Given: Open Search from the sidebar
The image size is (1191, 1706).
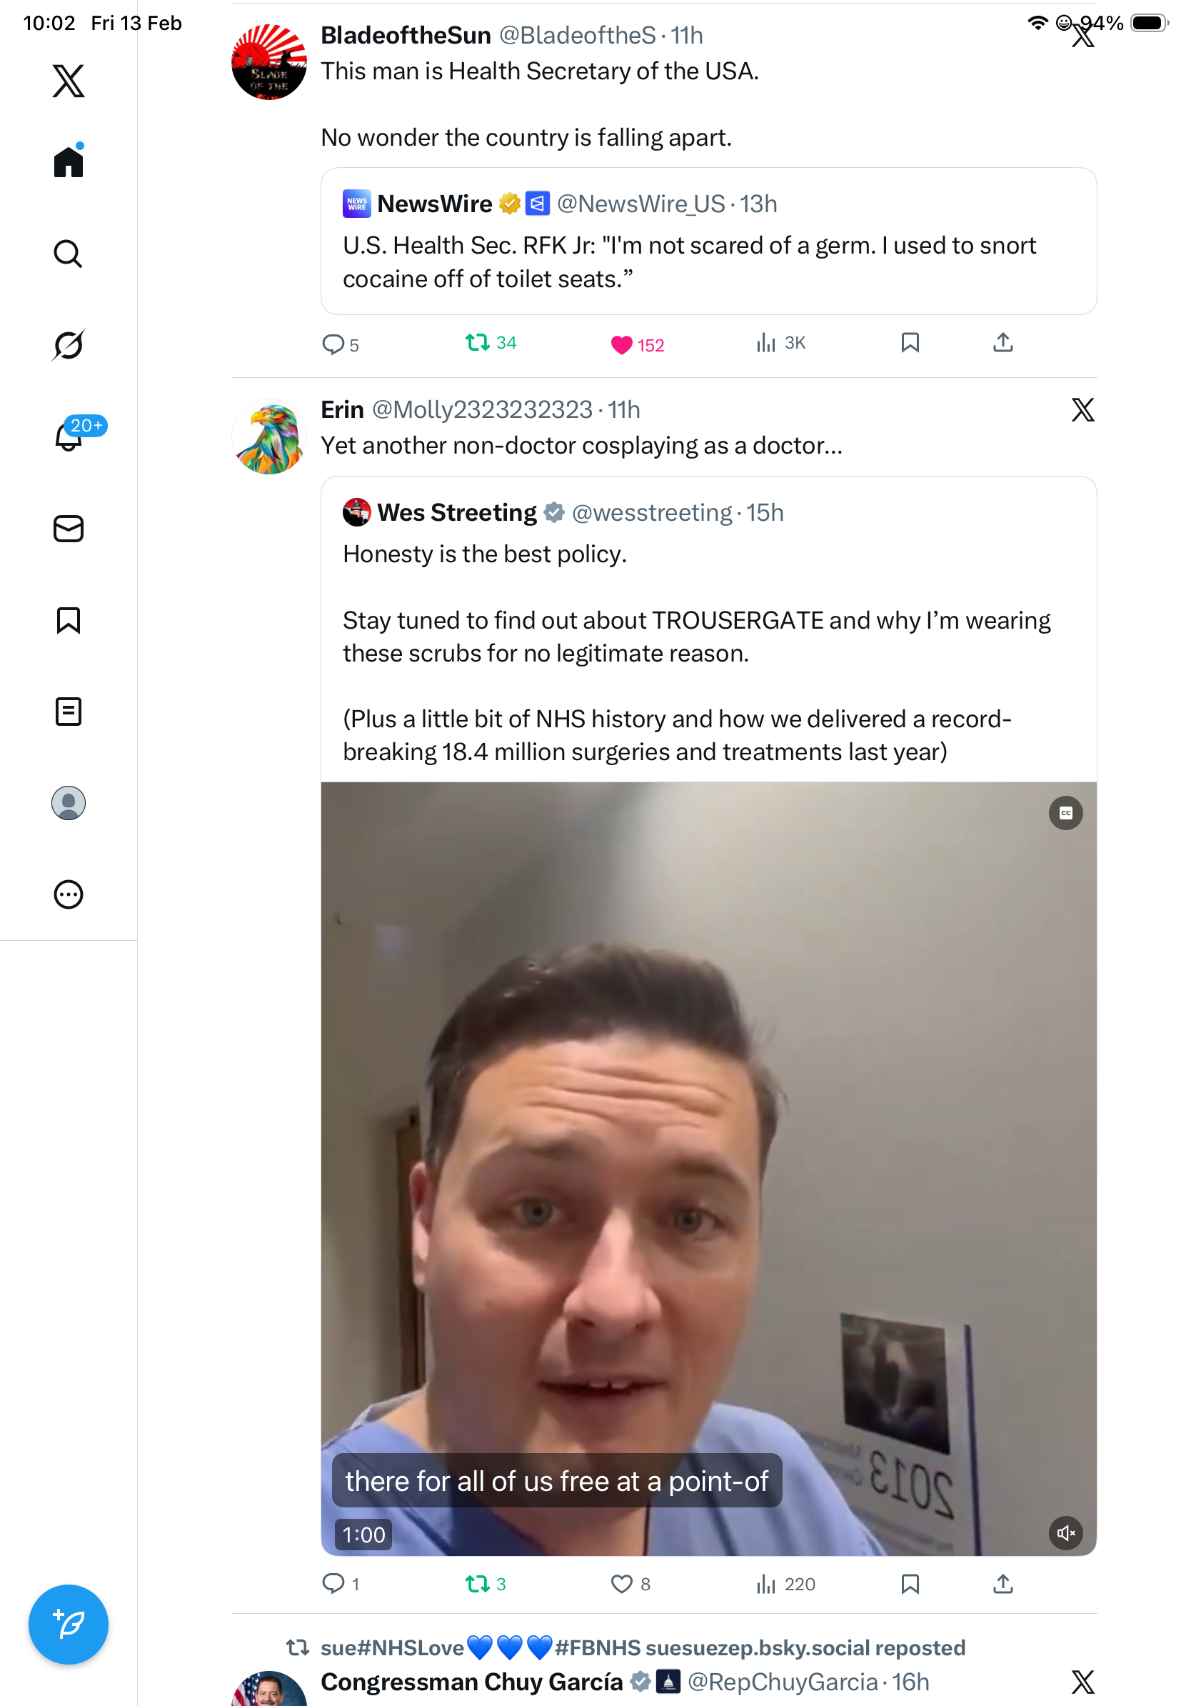Looking at the screenshot, I should (69, 254).
